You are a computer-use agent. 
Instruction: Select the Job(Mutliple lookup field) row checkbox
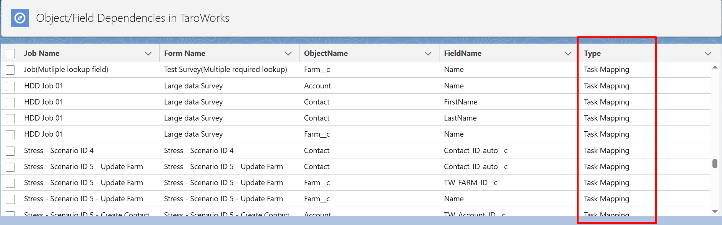[x=10, y=70]
